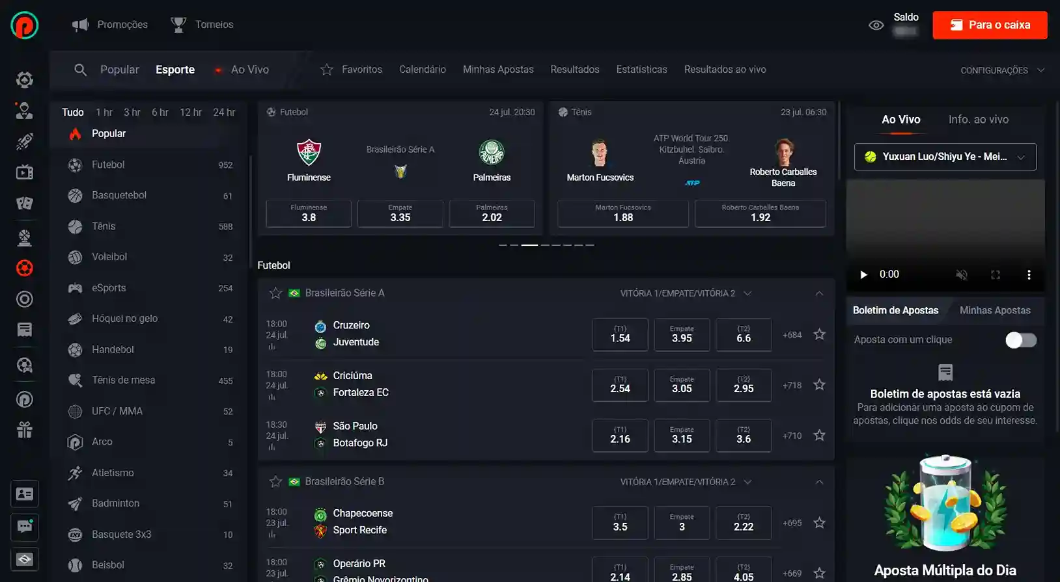Open the CONFIGURAÇÕES dropdown
1060x582 pixels.
point(1002,70)
